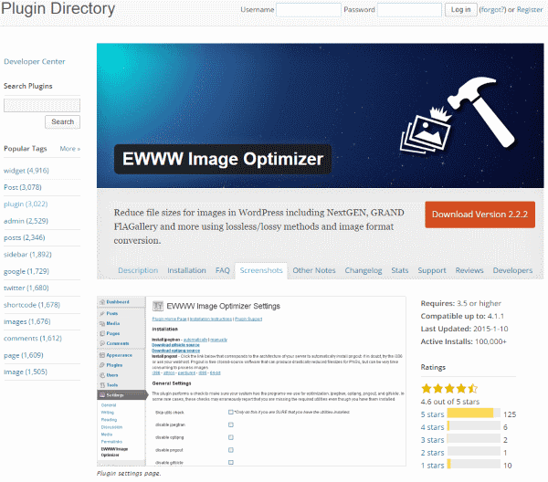Open the 3 stars reviews link
The width and height of the screenshot is (548, 482).
coord(432,440)
